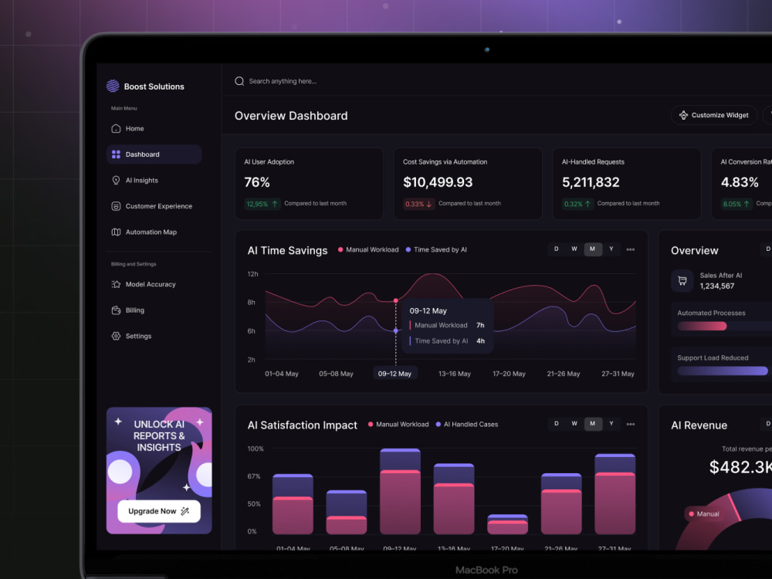Click the up arrow beside 0.32% on AI-Handled Requests

point(587,204)
